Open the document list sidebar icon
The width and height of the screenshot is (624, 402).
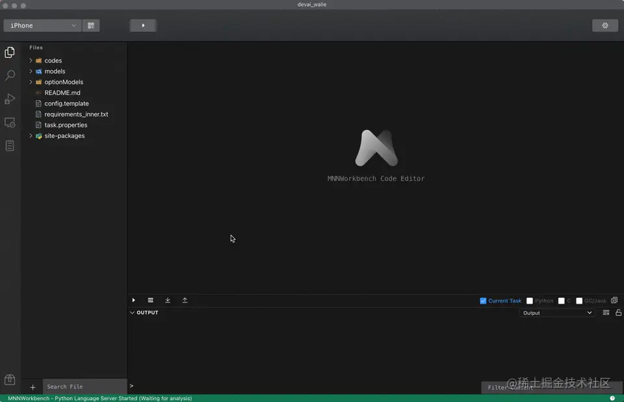pyautogui.click(x=10, y=146)
